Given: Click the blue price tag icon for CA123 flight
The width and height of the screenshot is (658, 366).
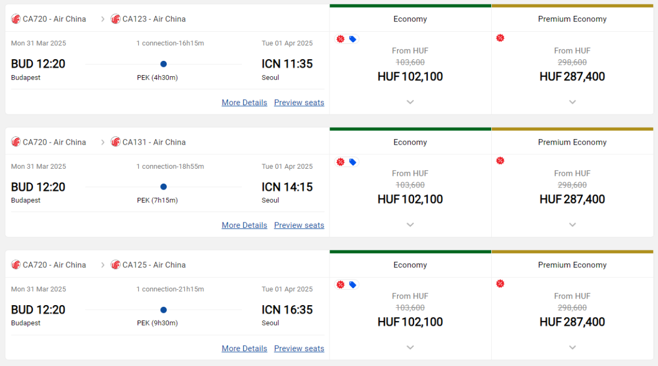Looking at the screenshot, I should click(353, 39).
